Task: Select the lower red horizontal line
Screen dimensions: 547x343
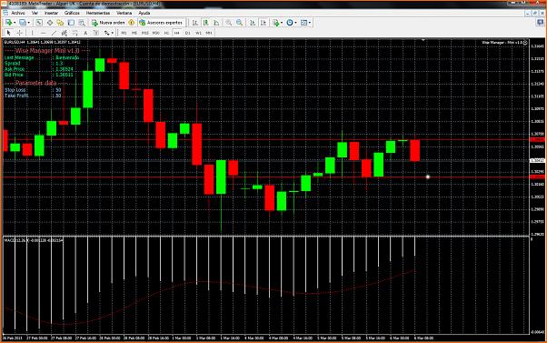Action: 265,177
